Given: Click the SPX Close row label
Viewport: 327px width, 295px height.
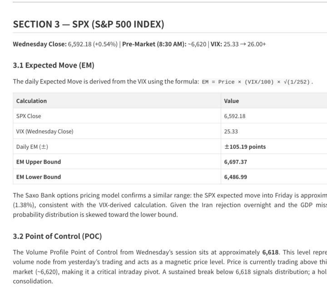Looking at the screenshot, I should [29, 116].
